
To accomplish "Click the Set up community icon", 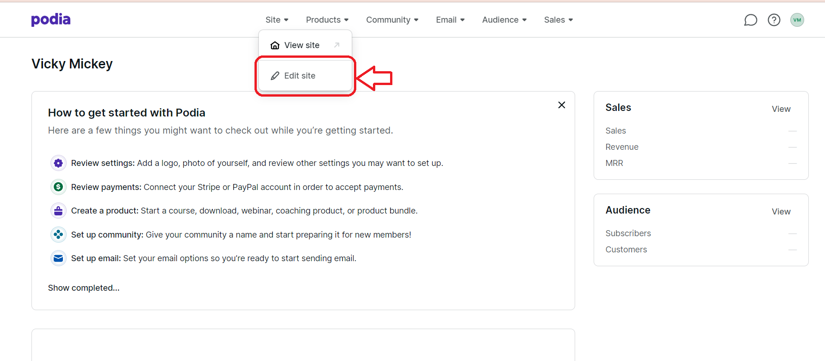I will [x=58, y=234].
